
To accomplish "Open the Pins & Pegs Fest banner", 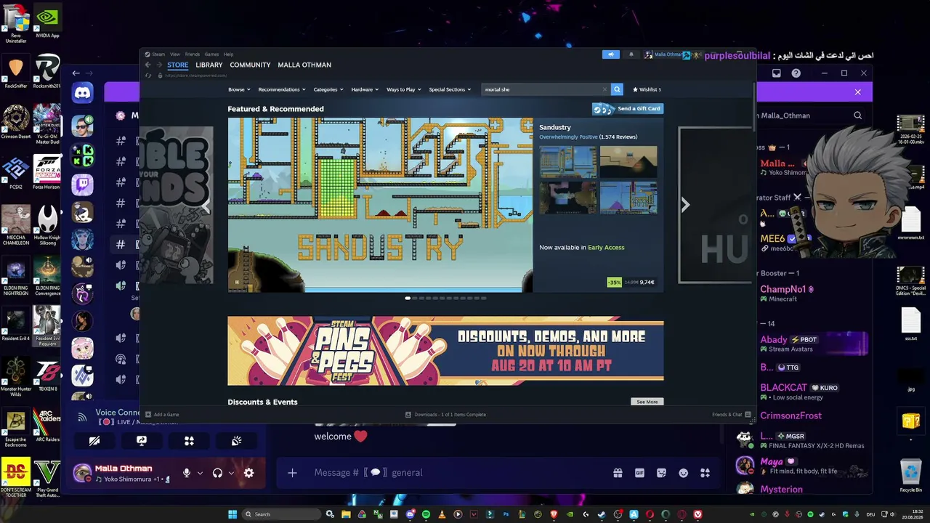I will (445, 351).
